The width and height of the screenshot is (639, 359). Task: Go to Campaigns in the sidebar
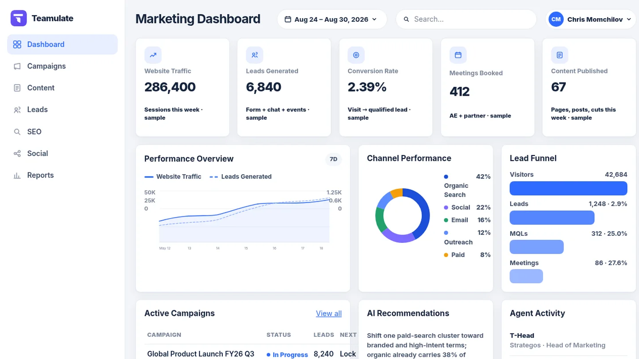click(62, 66)
